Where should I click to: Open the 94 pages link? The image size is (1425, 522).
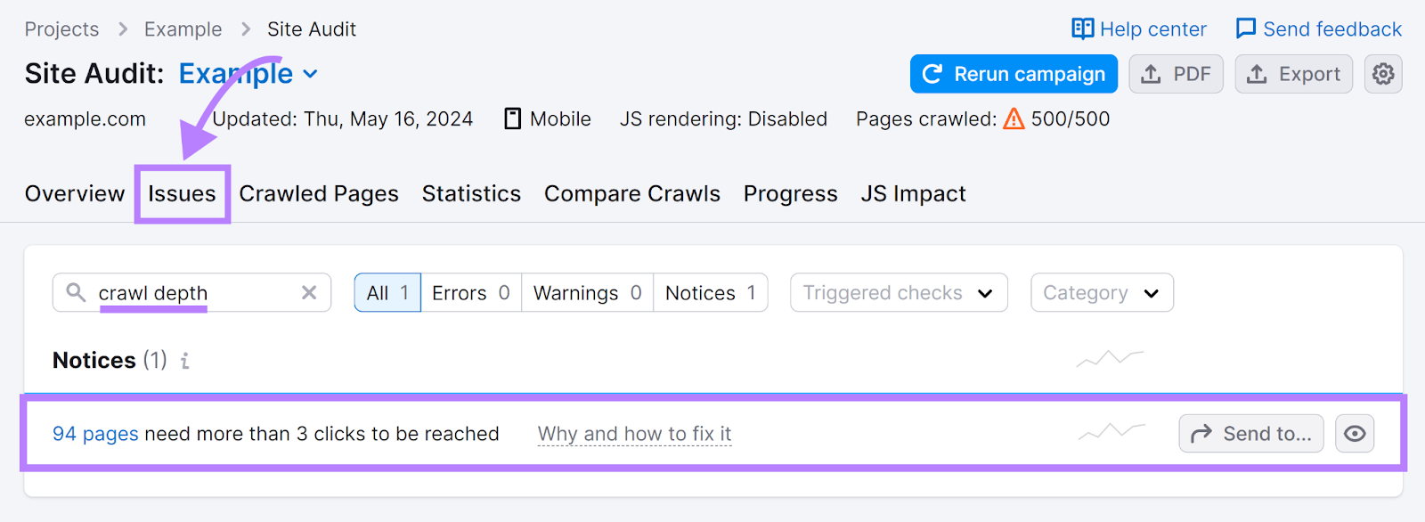pos(95,434)
